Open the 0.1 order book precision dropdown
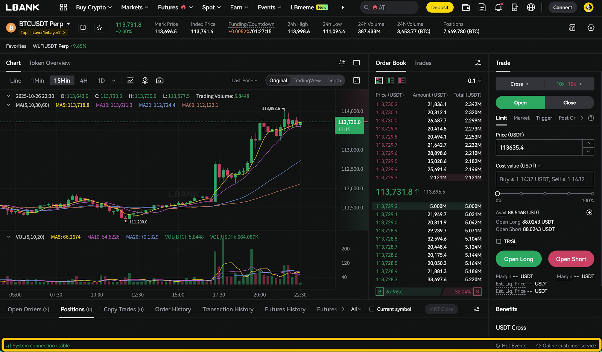Screen dimensions: 602x352 tap(474, 81)
